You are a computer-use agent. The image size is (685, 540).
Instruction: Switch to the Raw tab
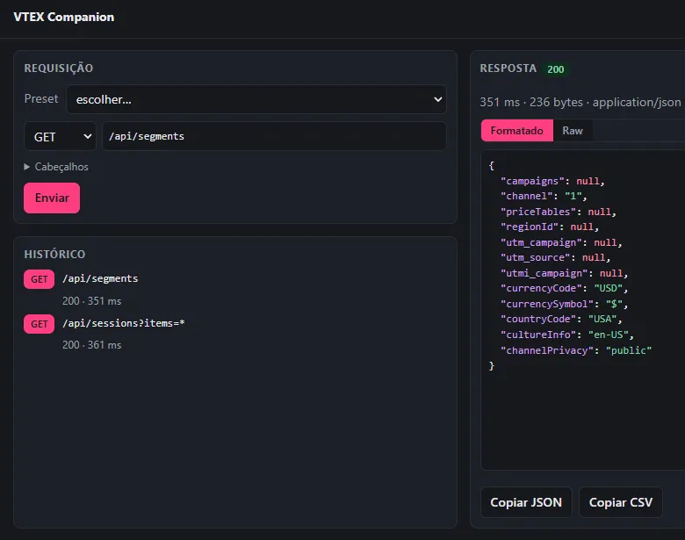tap(573, 131)
